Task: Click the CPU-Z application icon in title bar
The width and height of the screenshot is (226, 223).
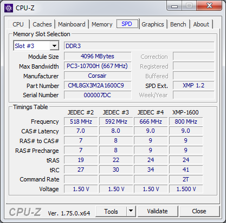Action: click(9, 8)
